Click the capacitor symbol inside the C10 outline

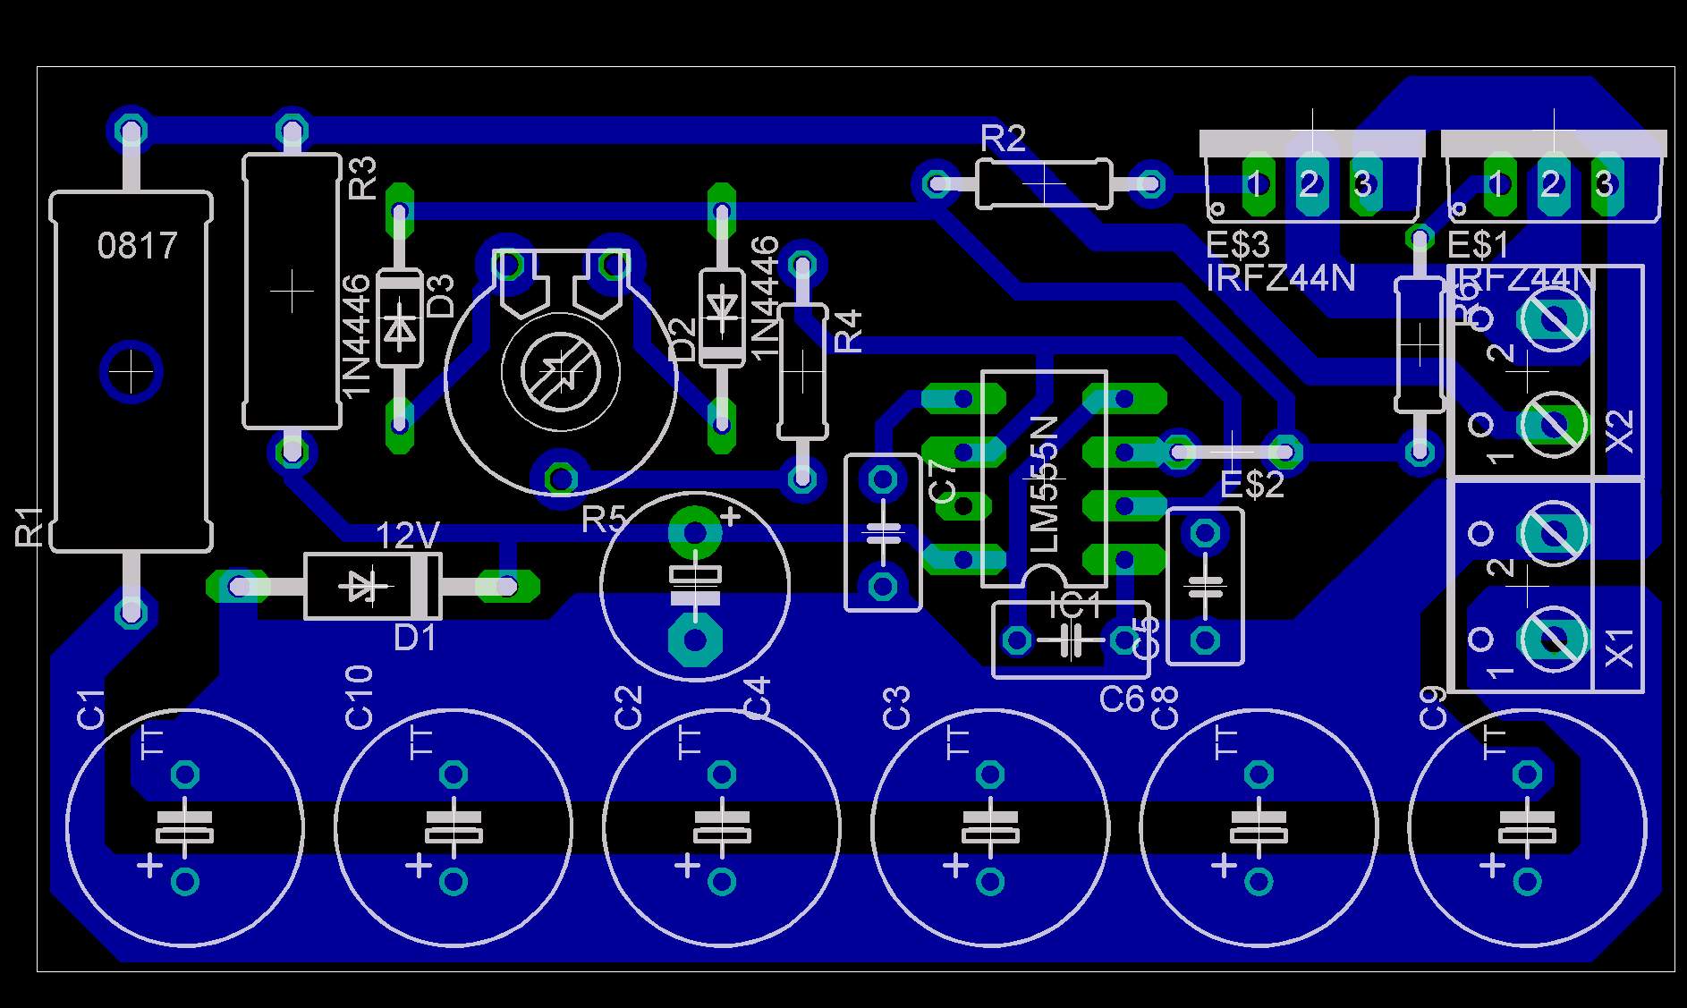tap(454, 827)
